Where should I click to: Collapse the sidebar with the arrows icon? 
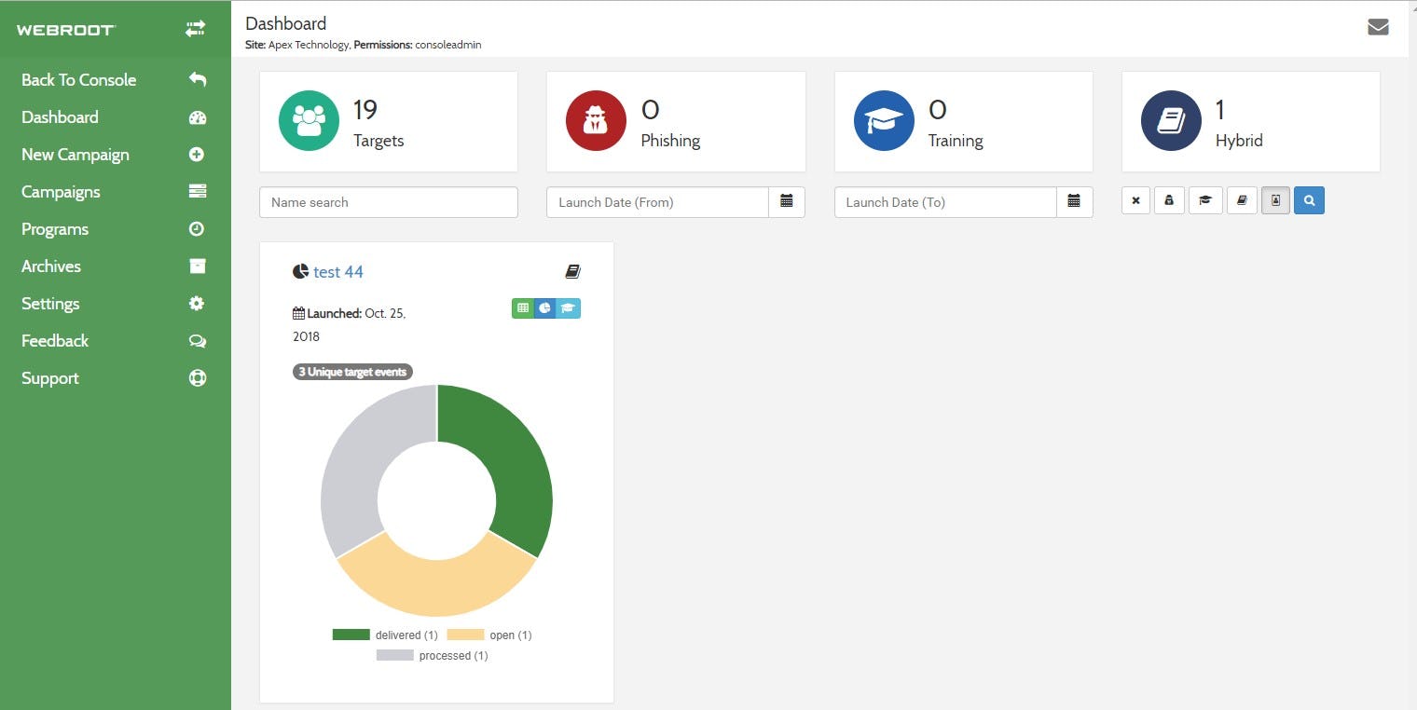click(x=195, y=28)
